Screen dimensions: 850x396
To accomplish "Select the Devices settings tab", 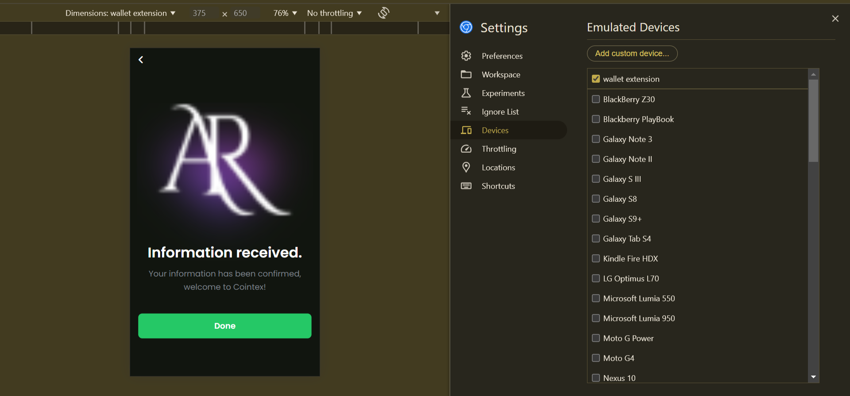I will 509,130.
